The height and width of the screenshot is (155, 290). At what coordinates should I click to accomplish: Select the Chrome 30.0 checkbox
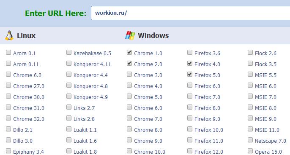(x=8, y=96)
